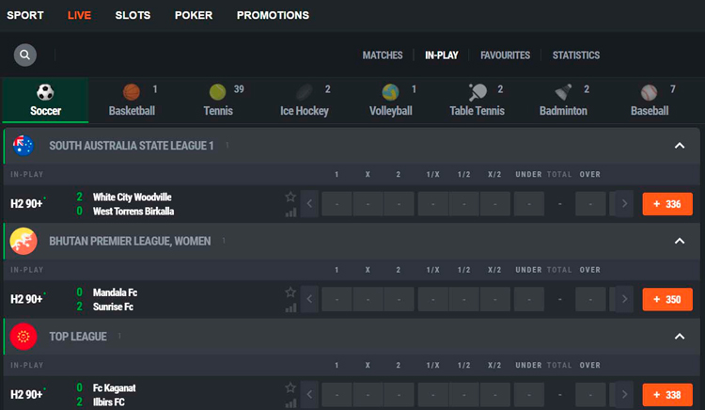Open the Ice Hockey puck icon
This screenshot has height=410, width=705.
click(305, 93)
